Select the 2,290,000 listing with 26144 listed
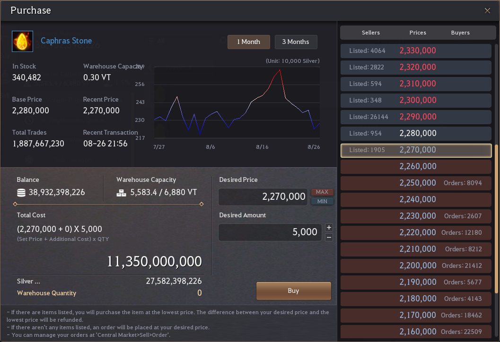 pos(416,117)
